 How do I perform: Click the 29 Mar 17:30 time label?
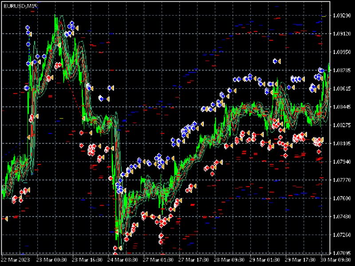click(300, 260)
